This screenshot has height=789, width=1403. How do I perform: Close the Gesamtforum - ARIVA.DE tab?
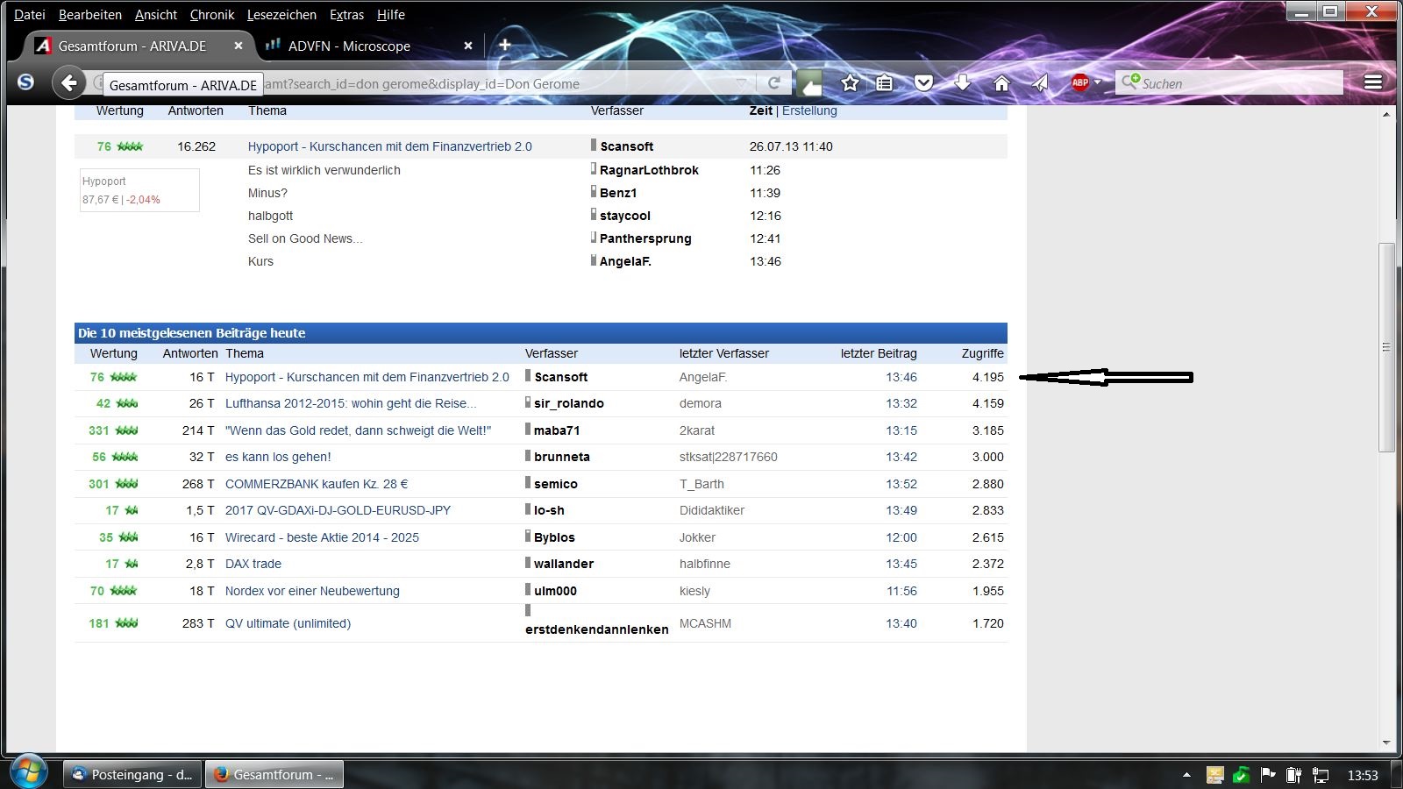coord(239,46)
